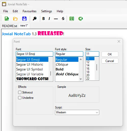Save using the blue floppy disk icon
Screen dimensions: 127x131
24,19
